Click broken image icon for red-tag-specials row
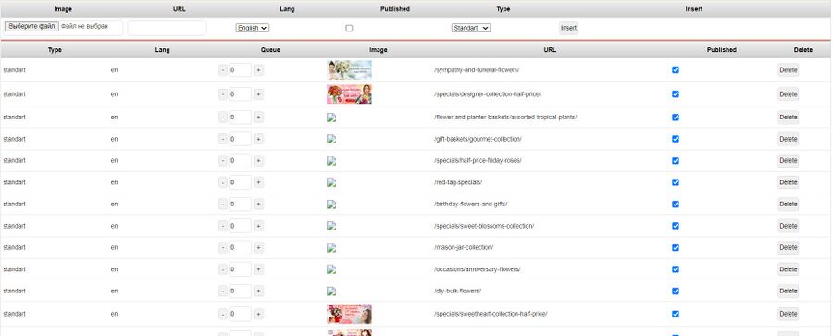The height and width of the screenshot is (336, 833). point(331,182)
